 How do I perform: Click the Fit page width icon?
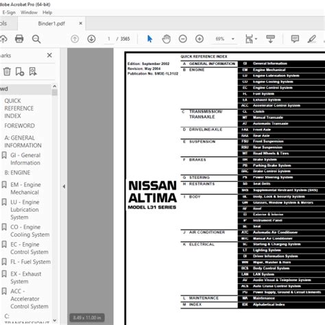click(x=249, y=39)
